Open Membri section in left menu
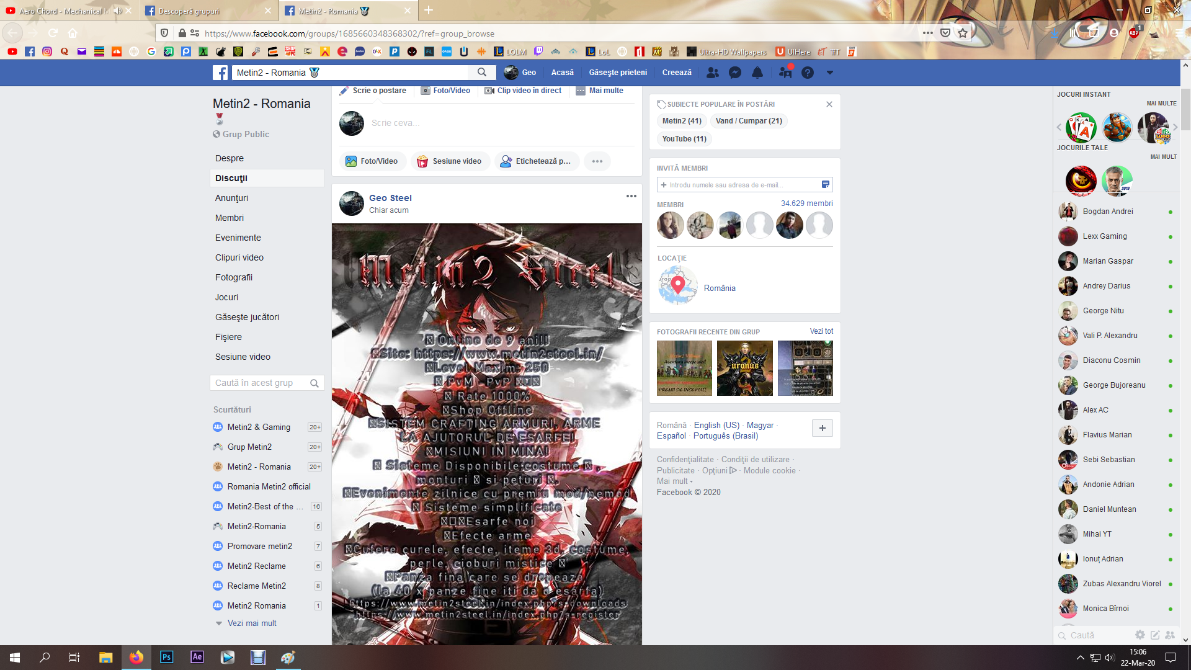Image resolution: width=1191 pixels, height=670 pixels. pyautogui.click(x=230, y=218)
